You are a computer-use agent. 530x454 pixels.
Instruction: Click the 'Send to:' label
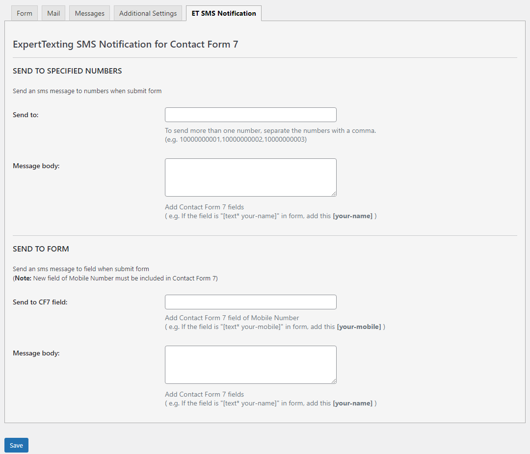(26, 115)
